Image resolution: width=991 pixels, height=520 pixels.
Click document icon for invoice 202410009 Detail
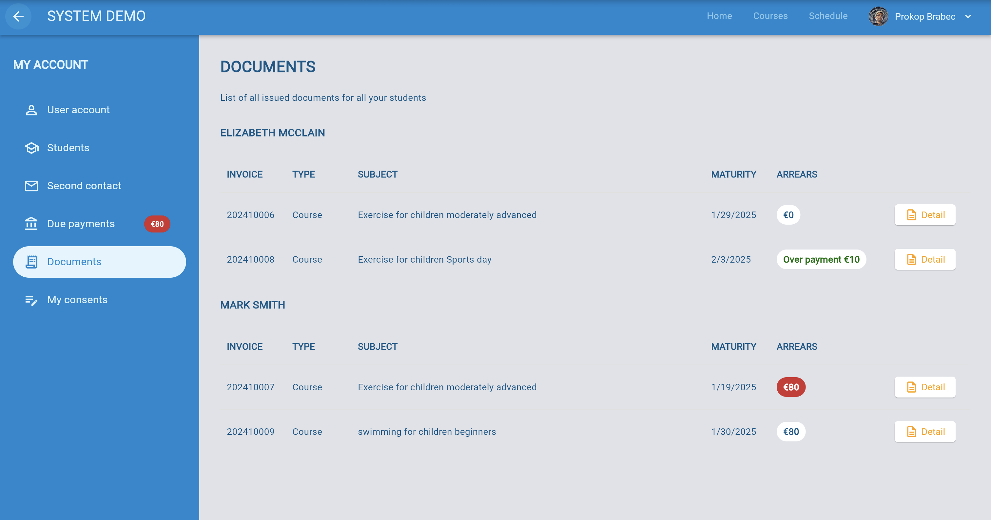[x=911, y=432]
